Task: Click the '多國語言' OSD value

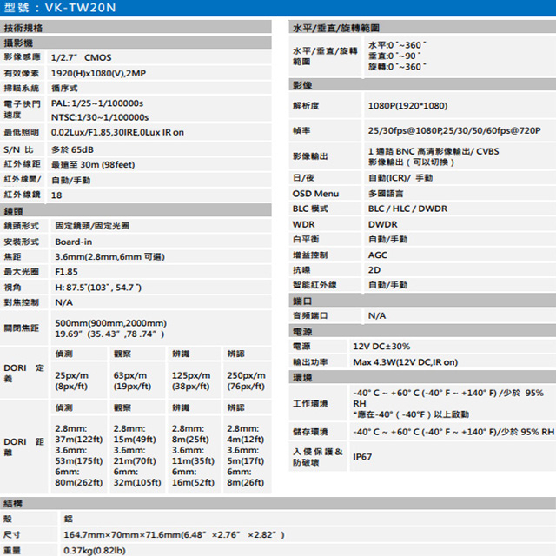Action: point(386,194)
